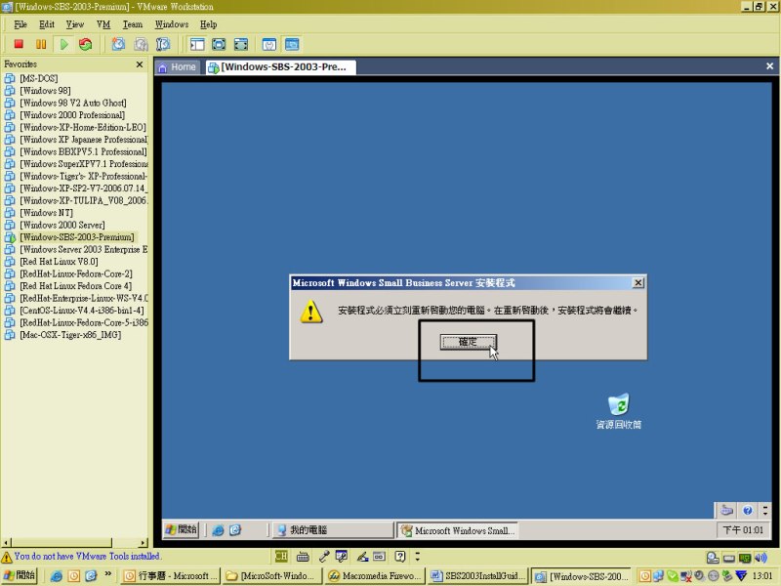Click the language bar microphone icon

tap(324, 556)
